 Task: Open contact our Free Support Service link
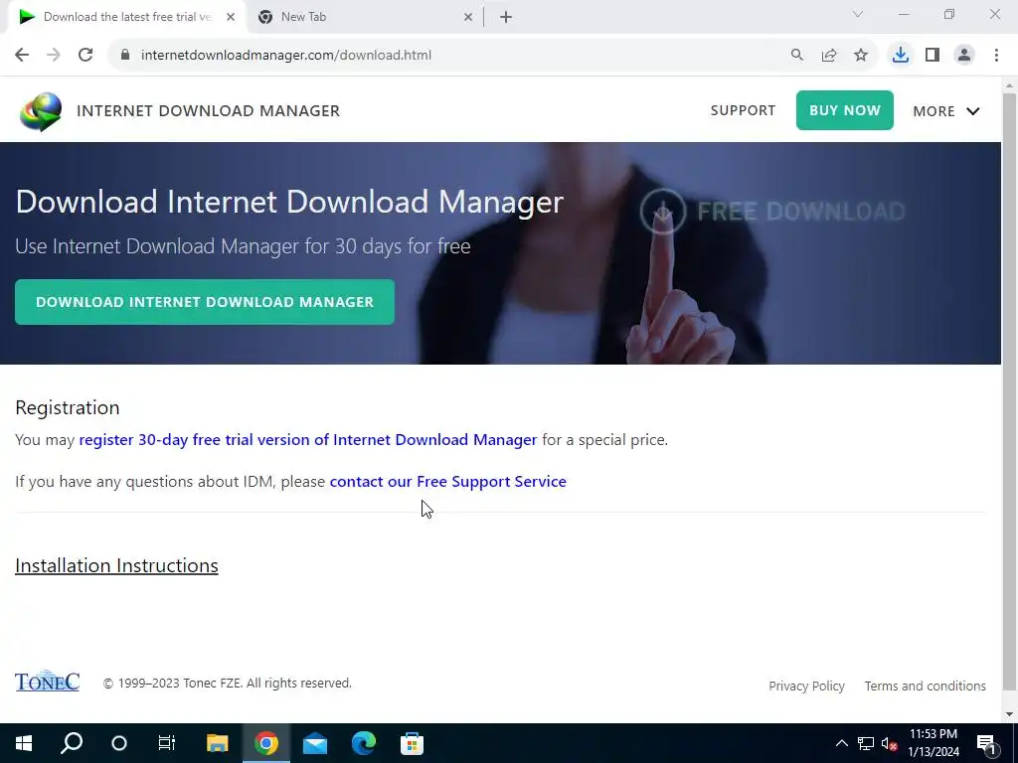(x=448, y=482)
